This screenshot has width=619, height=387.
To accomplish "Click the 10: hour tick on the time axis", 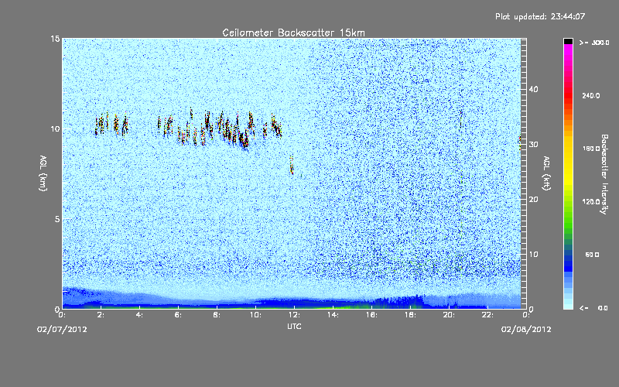I will point(255,315).
